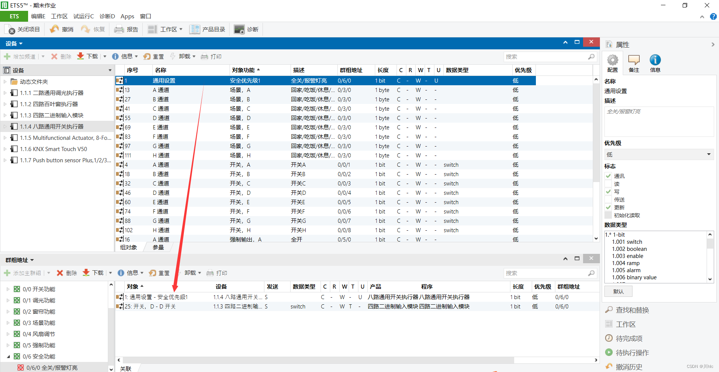Open the 产品目录 (product catalog) icon
This screenshot has width=719, height=372.
194,30
